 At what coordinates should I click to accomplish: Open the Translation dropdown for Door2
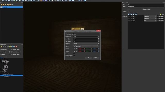tap(150, 19)
